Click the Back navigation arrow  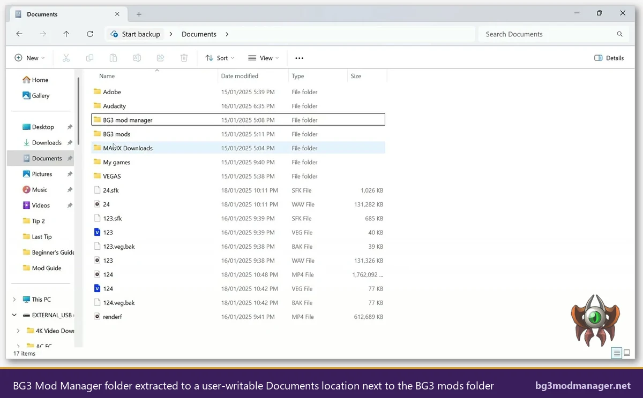click(19, 34)
